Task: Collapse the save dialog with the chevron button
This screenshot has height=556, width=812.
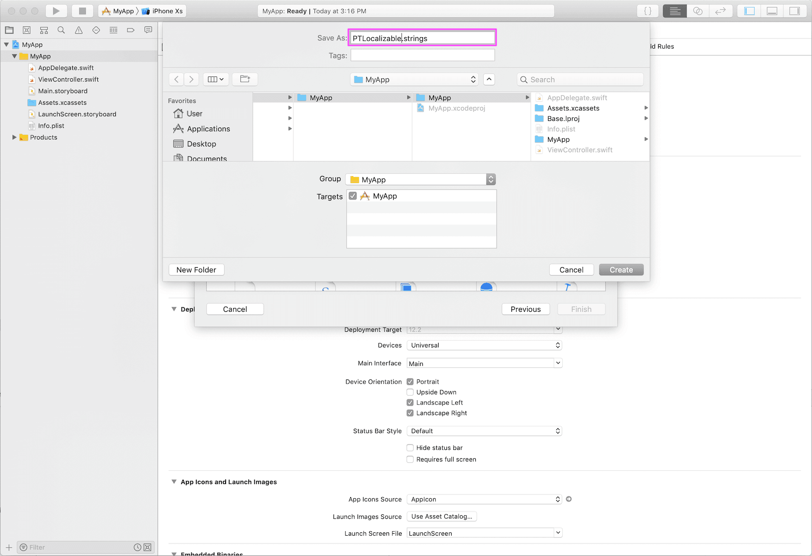Action: [x=489, y=79]
